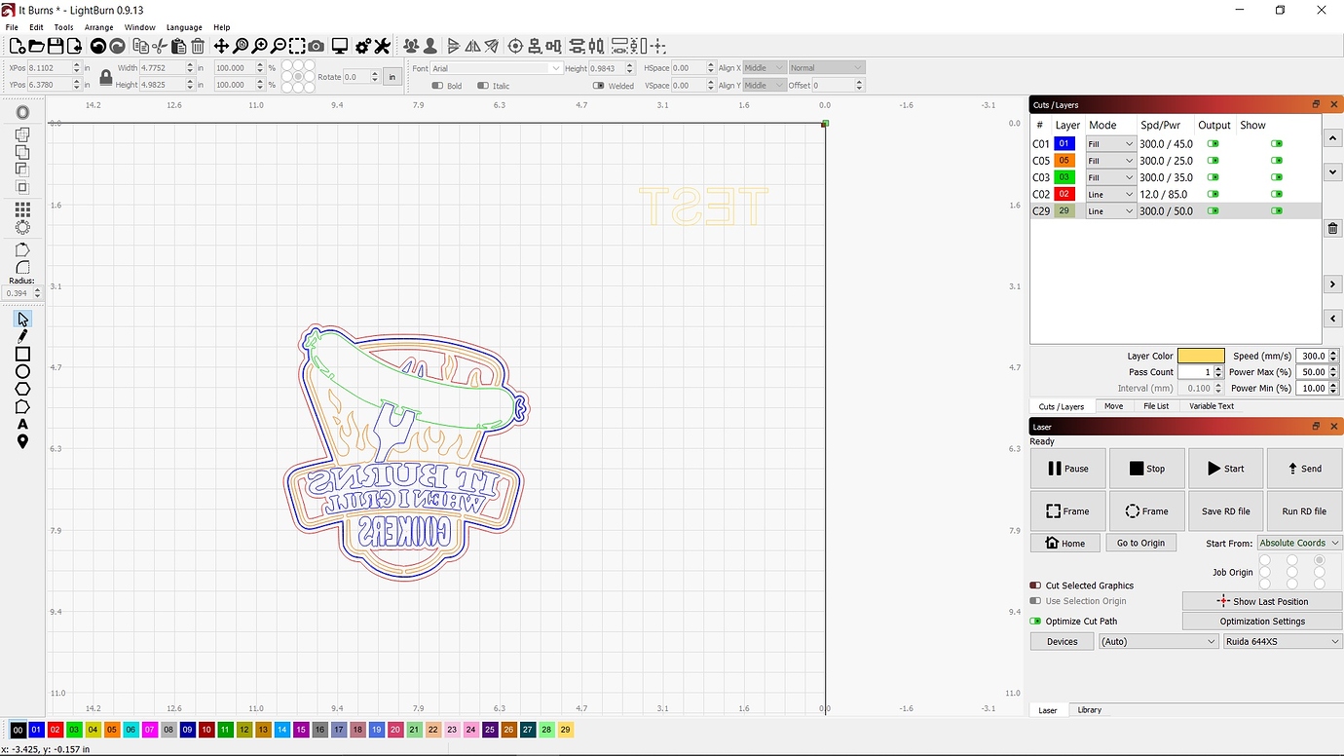Viewport: 1344px width, 756px height.
Task: Open a file with the folder icon
Action: (36, 46)
